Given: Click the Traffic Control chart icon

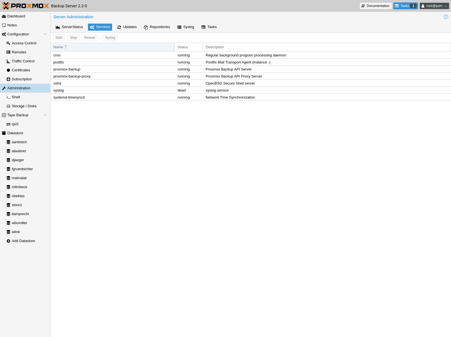Looking at the screenshot, I should point(8,61).
